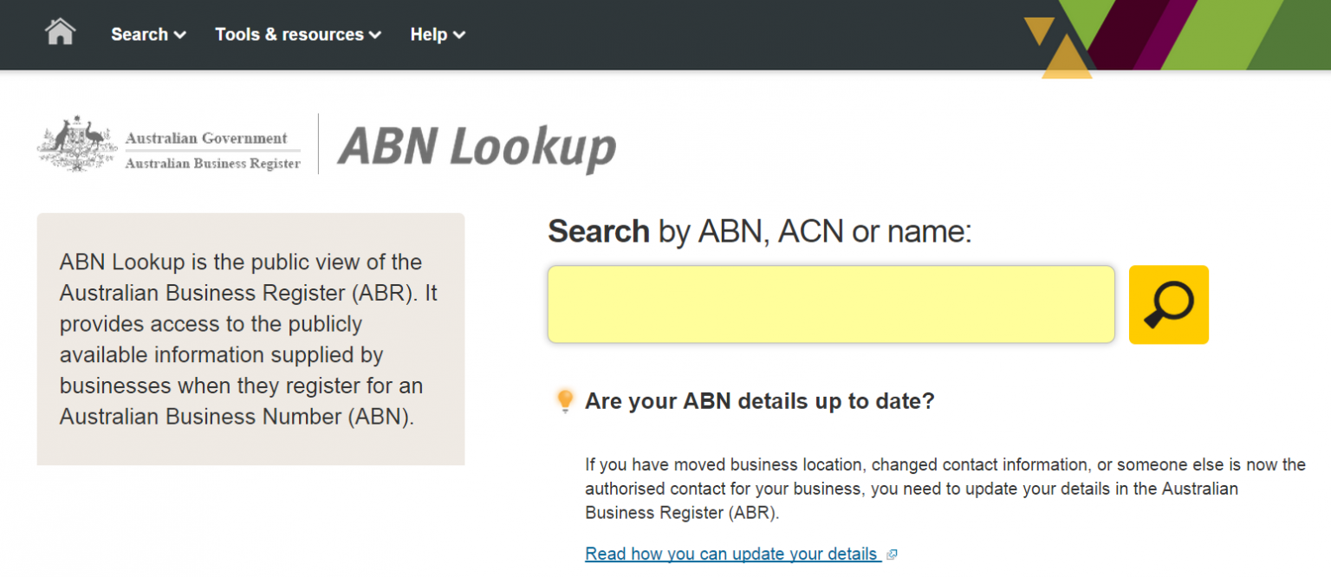Screen dimensions: 1331x577
Task: Click the external link icon after the update link
Action: pyautogui.click(x=893, y=554)
